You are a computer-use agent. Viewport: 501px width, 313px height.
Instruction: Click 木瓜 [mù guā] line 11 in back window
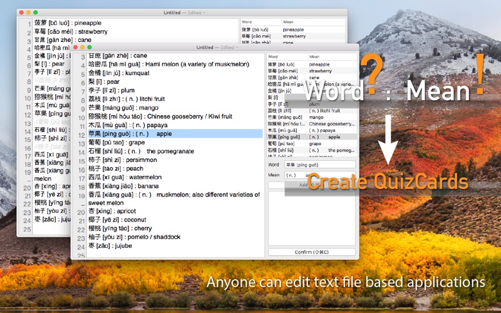point(52,105)
